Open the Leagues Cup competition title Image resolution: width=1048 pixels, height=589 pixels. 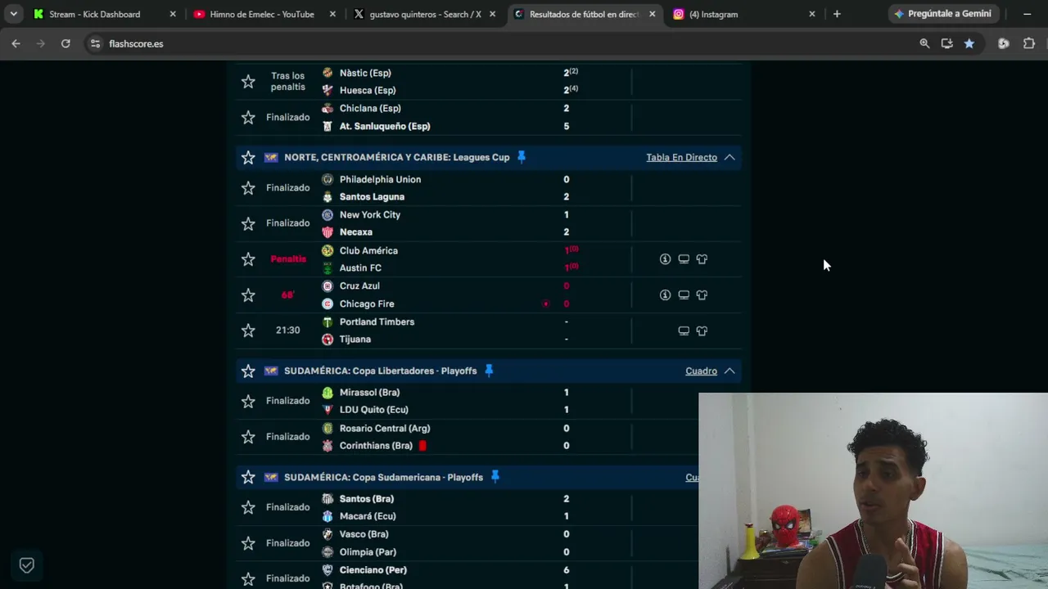point(396,157)
